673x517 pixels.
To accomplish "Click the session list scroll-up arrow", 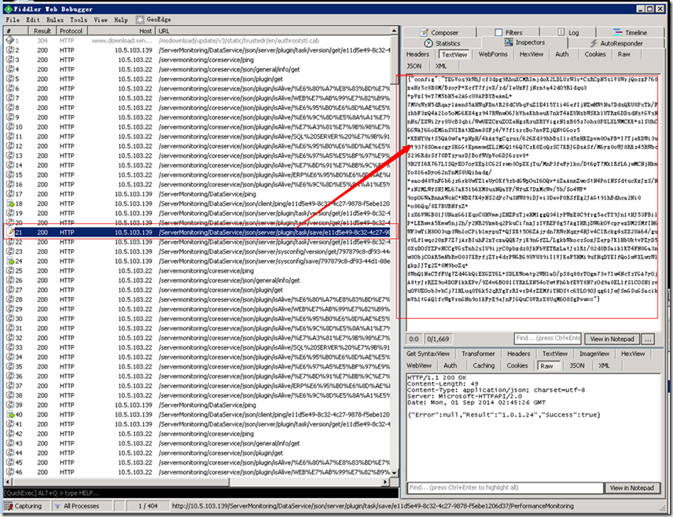I will point(394,31).
